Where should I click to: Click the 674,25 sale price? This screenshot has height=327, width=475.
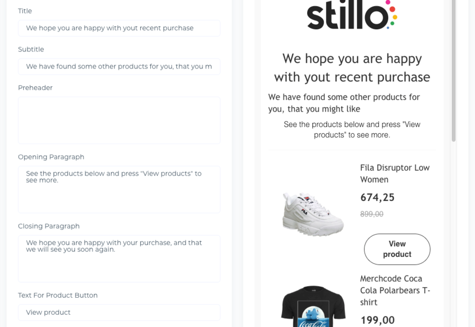point(377,197)
